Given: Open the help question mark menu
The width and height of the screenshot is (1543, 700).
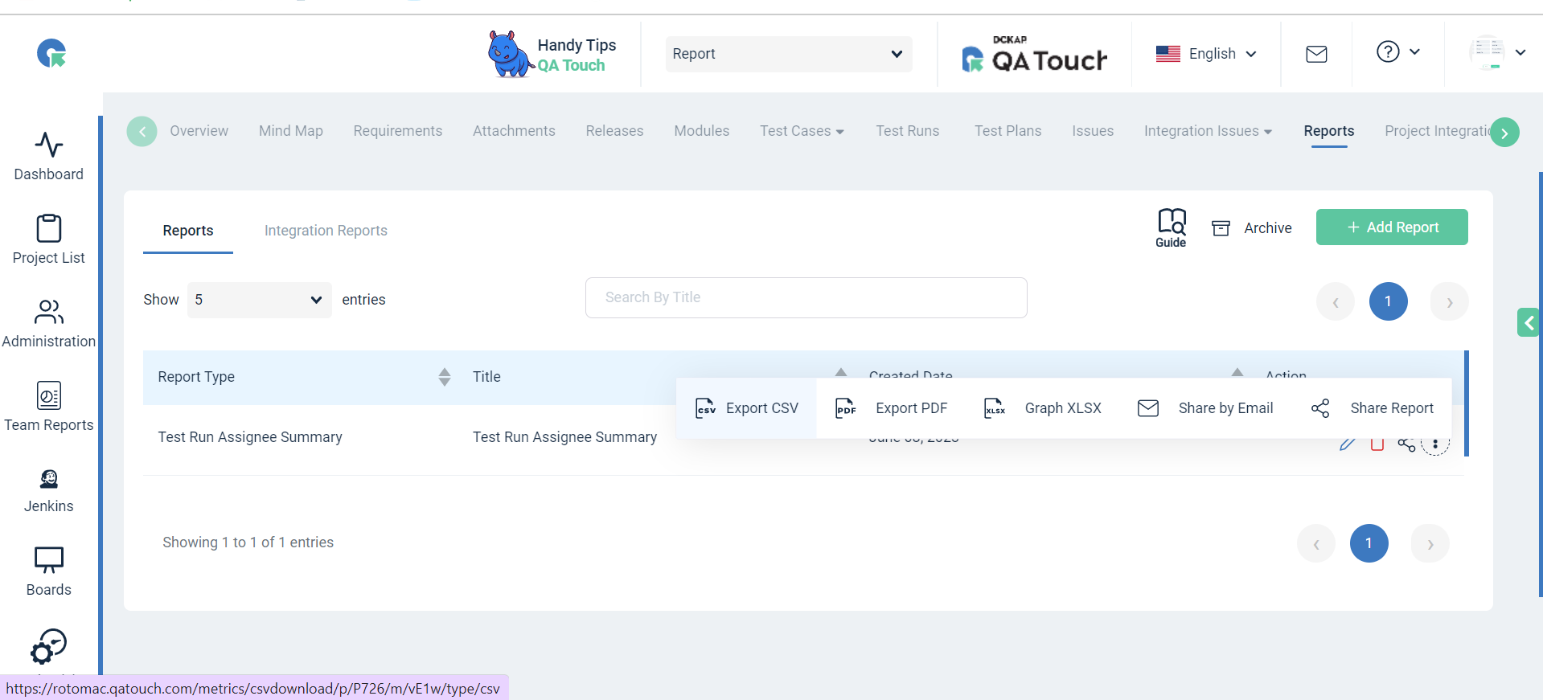Looking at the screenshot, I should pos(1398,52).
